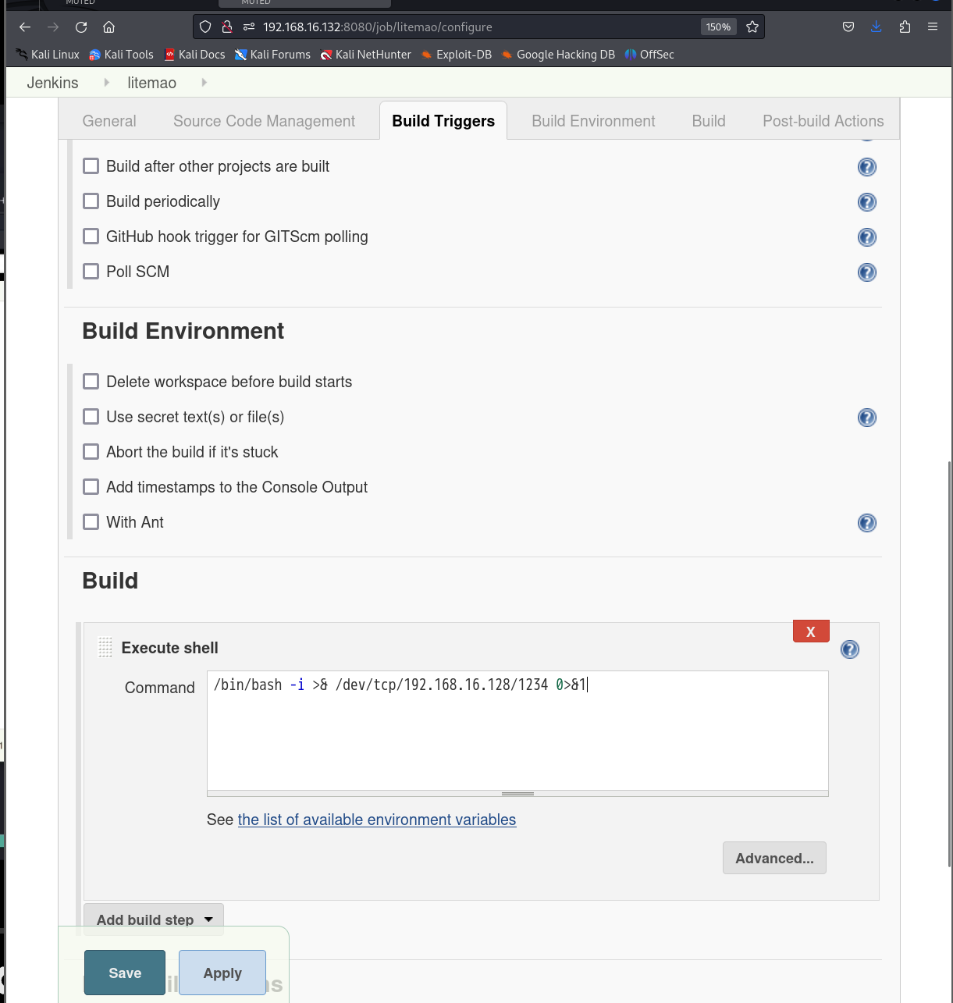The image size is (953, 1003).
Task: Click the 150% zoom level indicator
Action: click(718, 27)
